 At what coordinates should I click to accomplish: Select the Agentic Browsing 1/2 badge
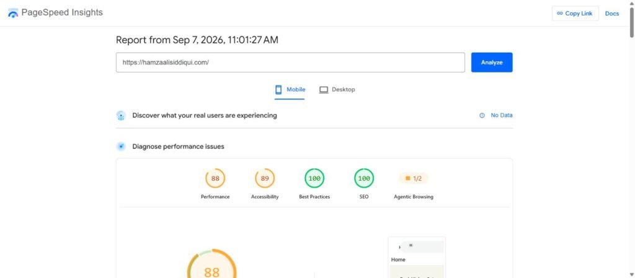pyautogui.click(x=414, y=178)
